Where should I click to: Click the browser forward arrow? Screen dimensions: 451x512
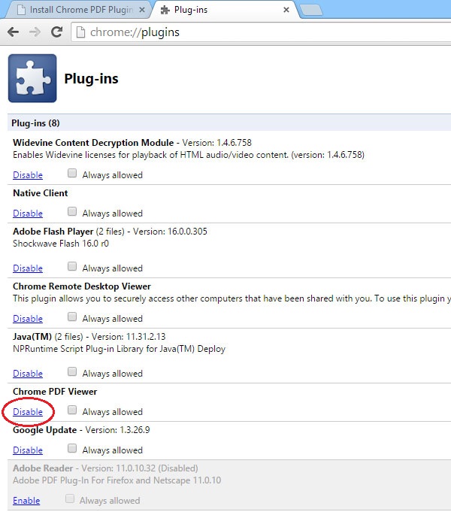pyautogui.click(x=35, y=32)
